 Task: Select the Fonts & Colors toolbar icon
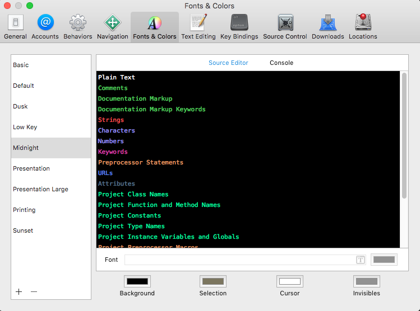pyautogui.click(x=155, y=27)
